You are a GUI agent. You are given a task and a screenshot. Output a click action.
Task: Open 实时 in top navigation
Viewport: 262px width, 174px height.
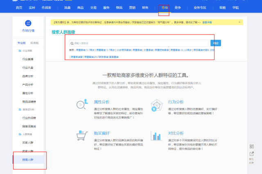[x=32, y=8]
